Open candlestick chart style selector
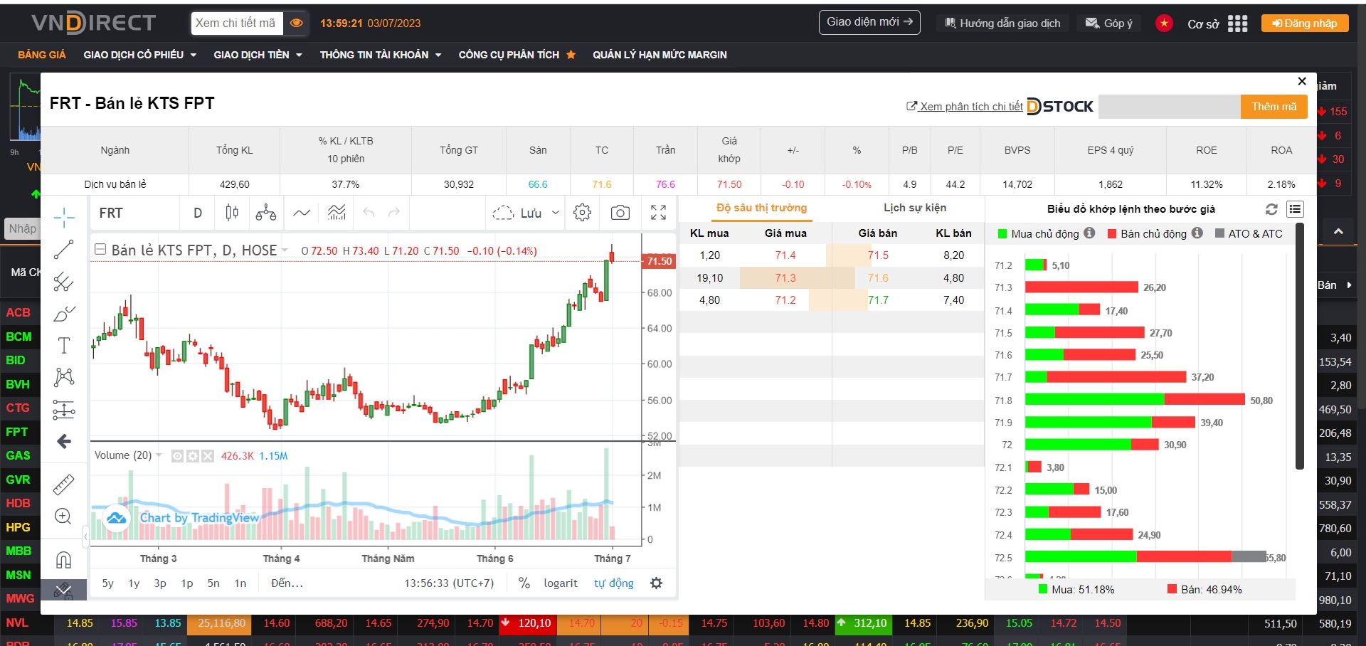This screenshot has height=646, width=1366. tap(232, 213)
